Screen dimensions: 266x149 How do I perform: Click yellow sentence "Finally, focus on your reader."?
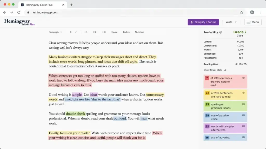pos(70,133)
